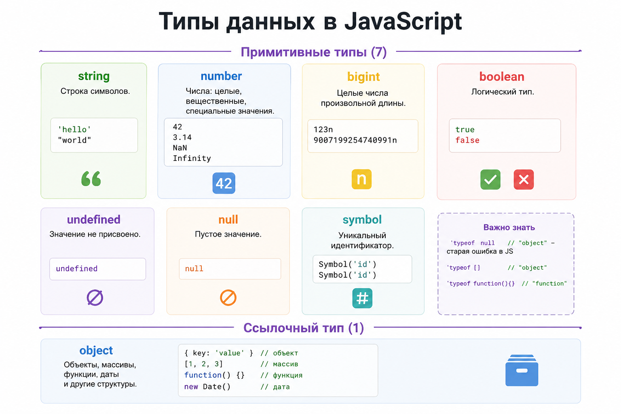
Task: Click the red X false icon
Action: point(524,180)
